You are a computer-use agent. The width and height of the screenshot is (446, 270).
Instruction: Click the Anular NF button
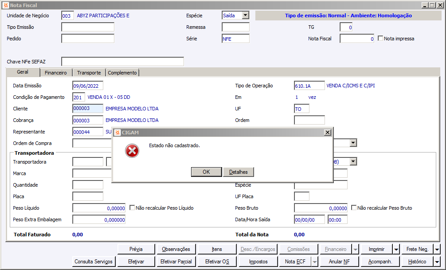coord(339,262)
